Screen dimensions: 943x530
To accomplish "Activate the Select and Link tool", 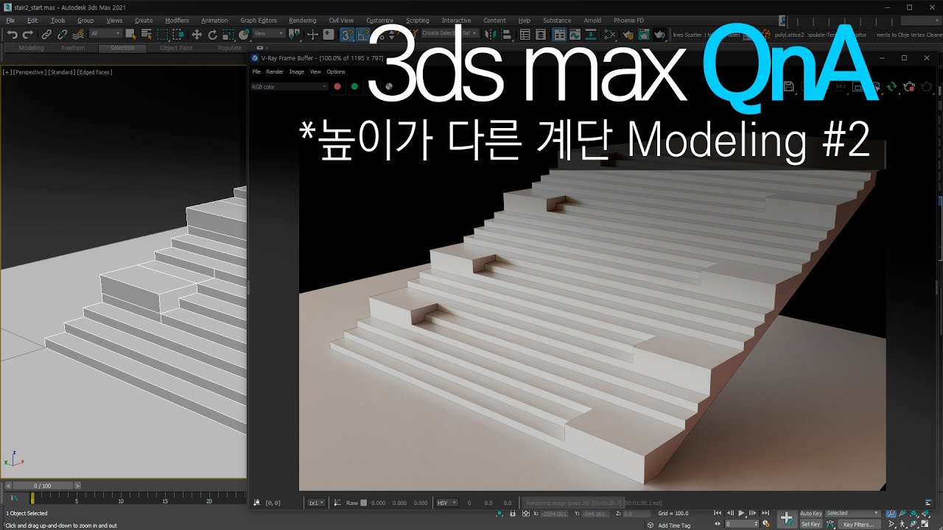I will coord(46,34).
